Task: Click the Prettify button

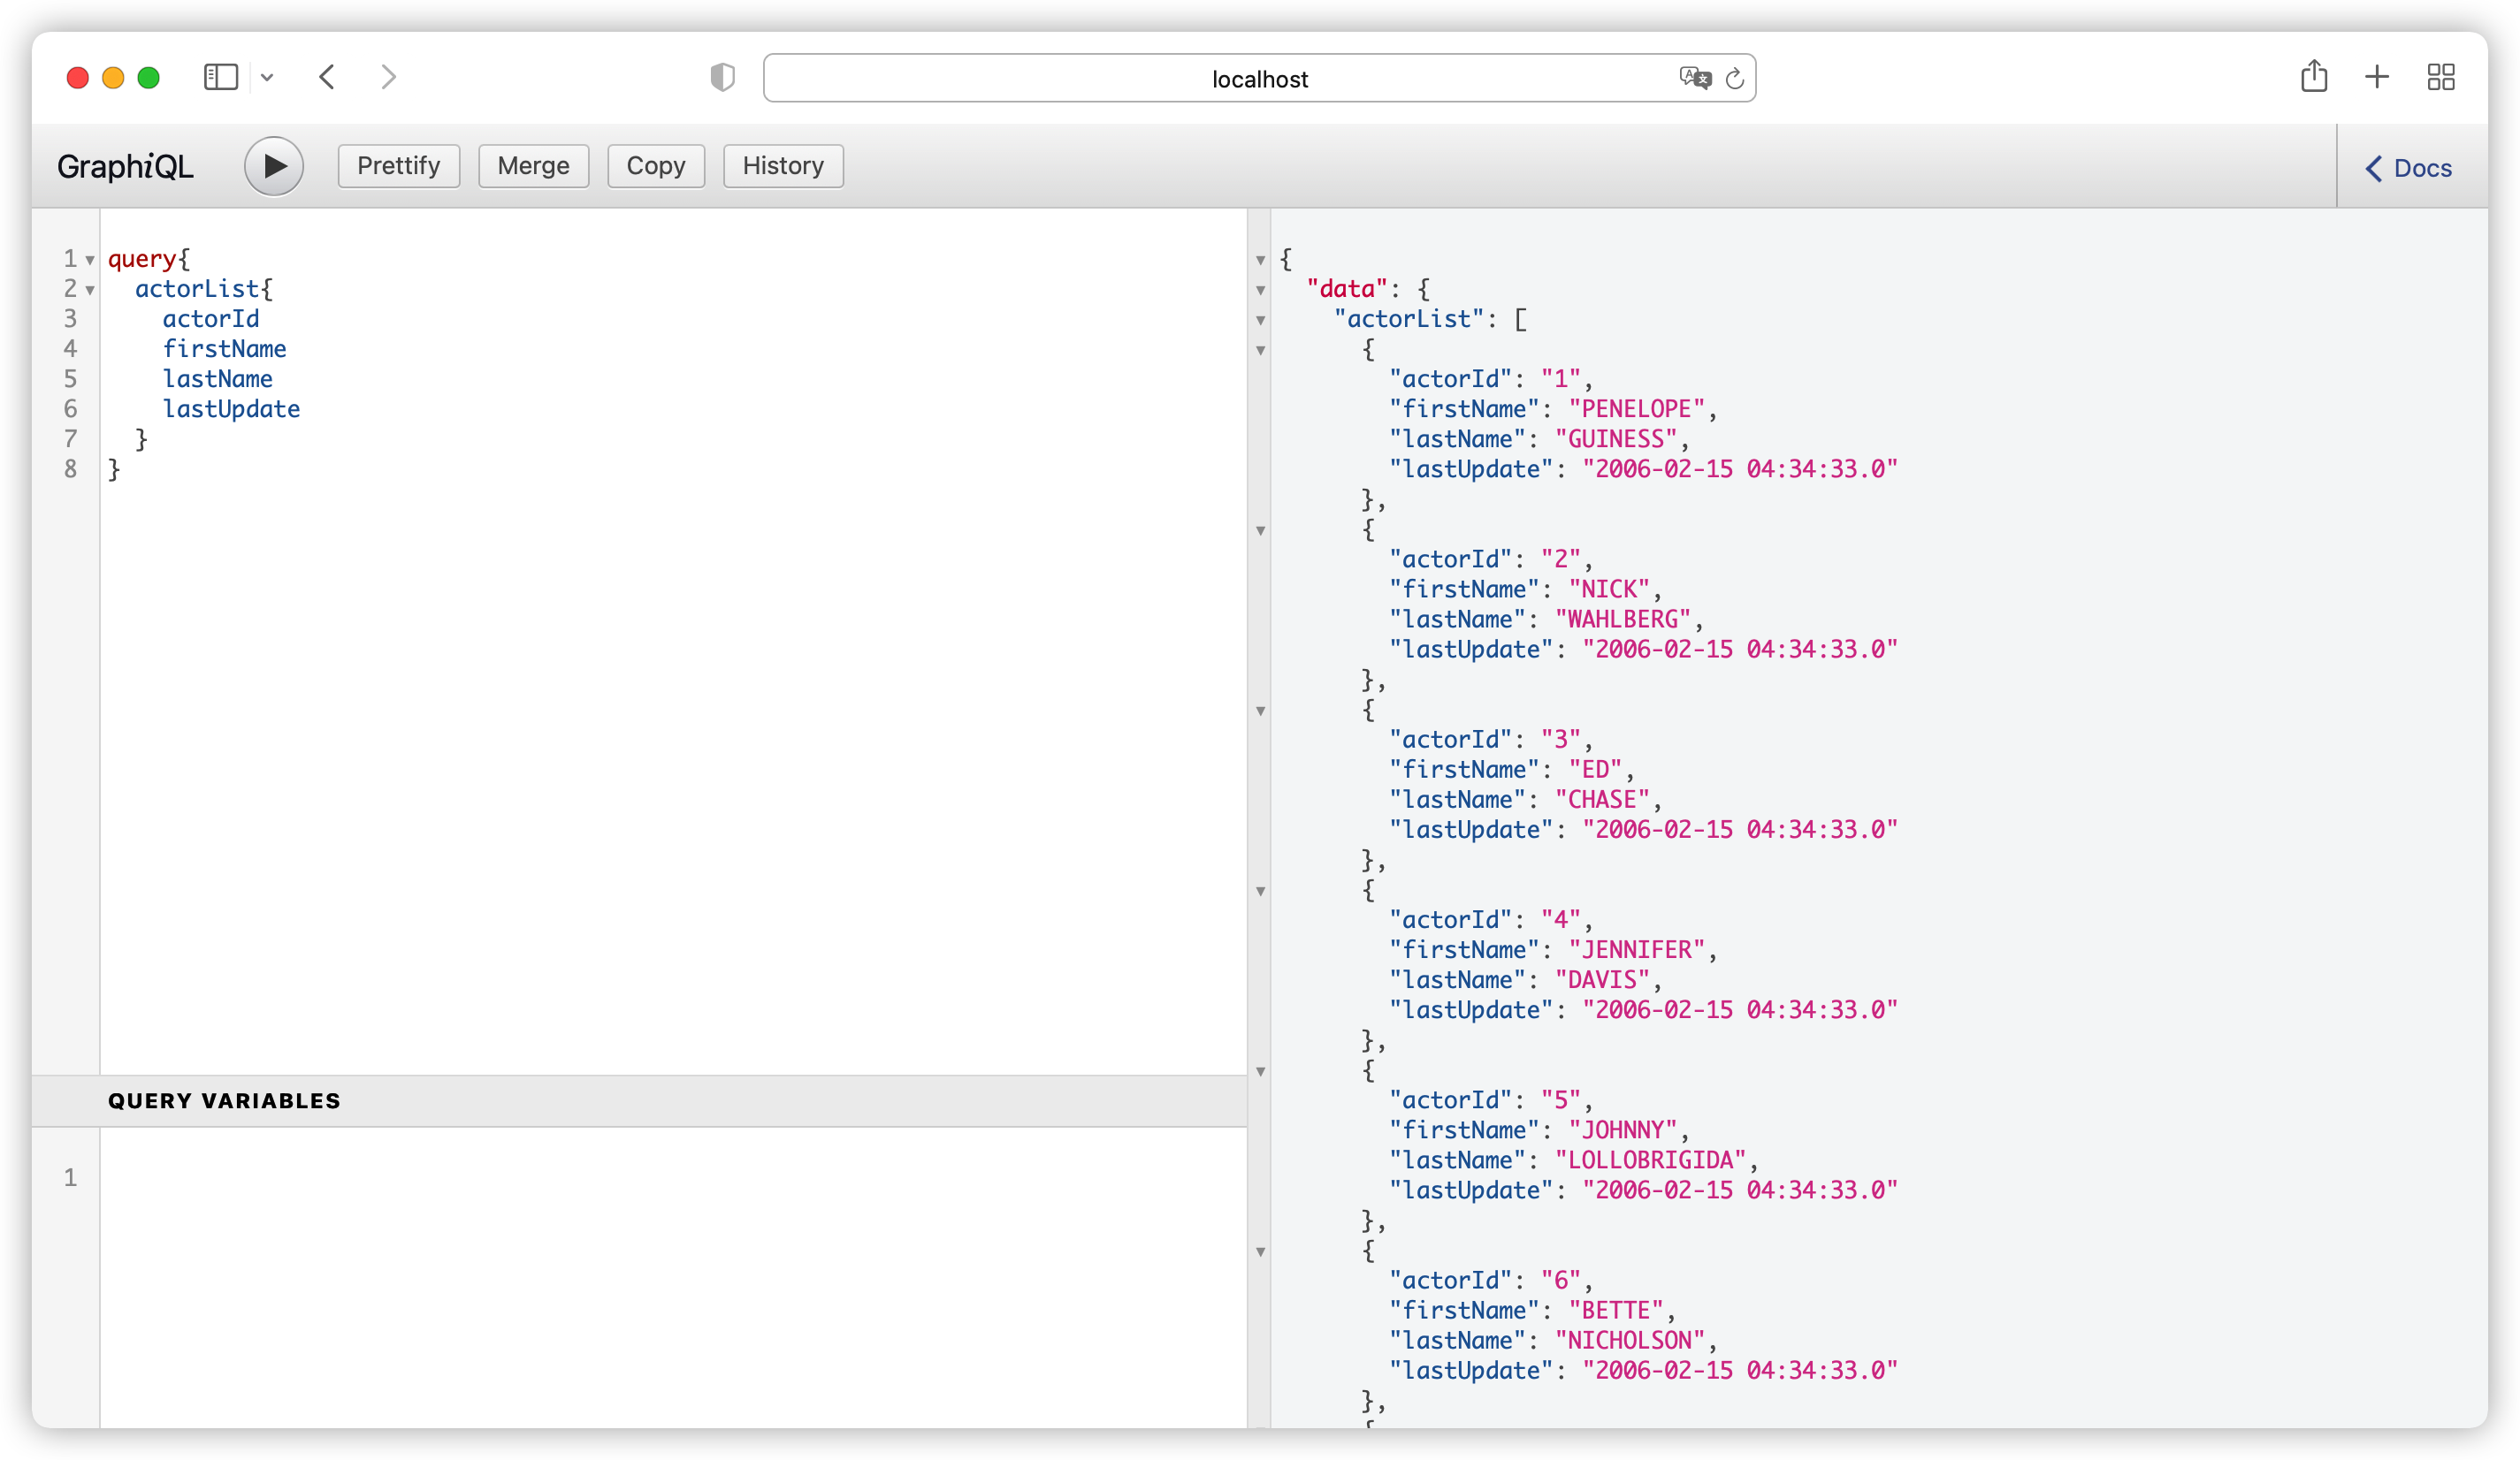Action: point(398,166)
